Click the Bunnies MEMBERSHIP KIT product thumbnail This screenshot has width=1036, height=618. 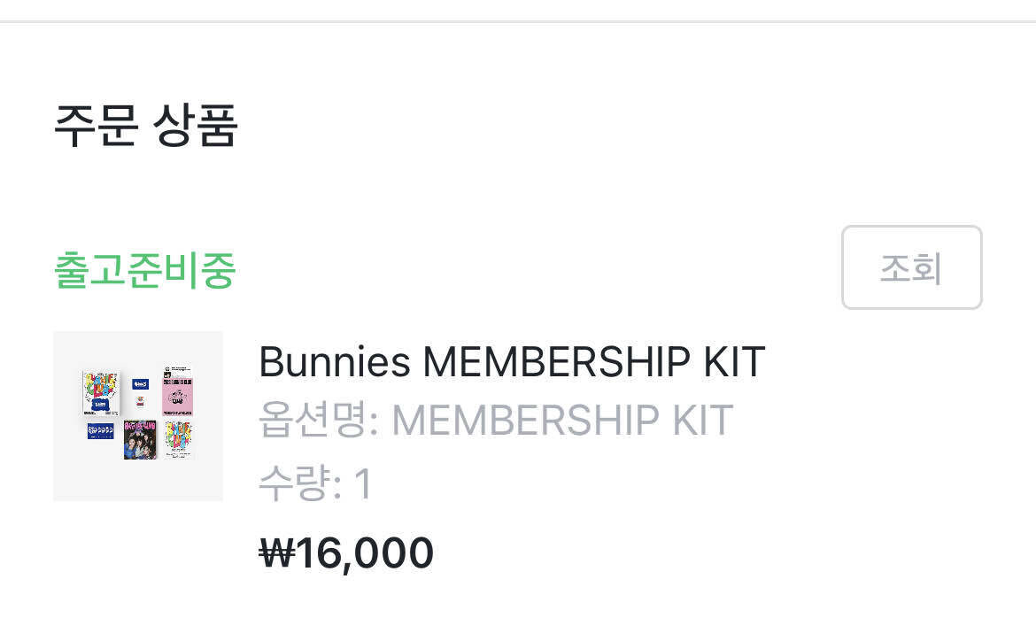coord(138,416)
